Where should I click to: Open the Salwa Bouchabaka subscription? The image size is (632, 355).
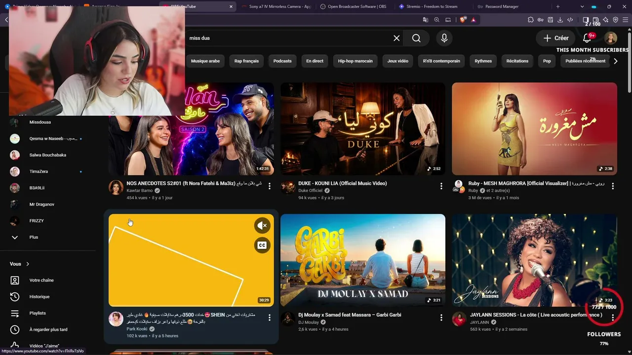[48, 155]
